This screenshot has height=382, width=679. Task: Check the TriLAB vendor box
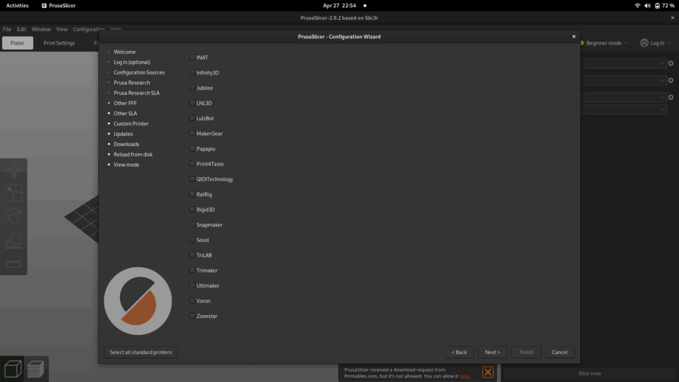(x=192, y=255)
